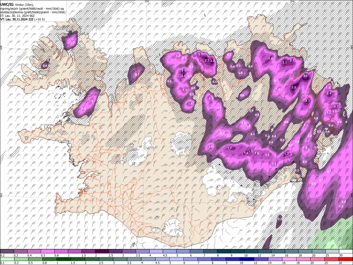353x265 pixels.
Task: Click the pink 18 mm swatch in the bottom legend row
Action: (303, 259)
